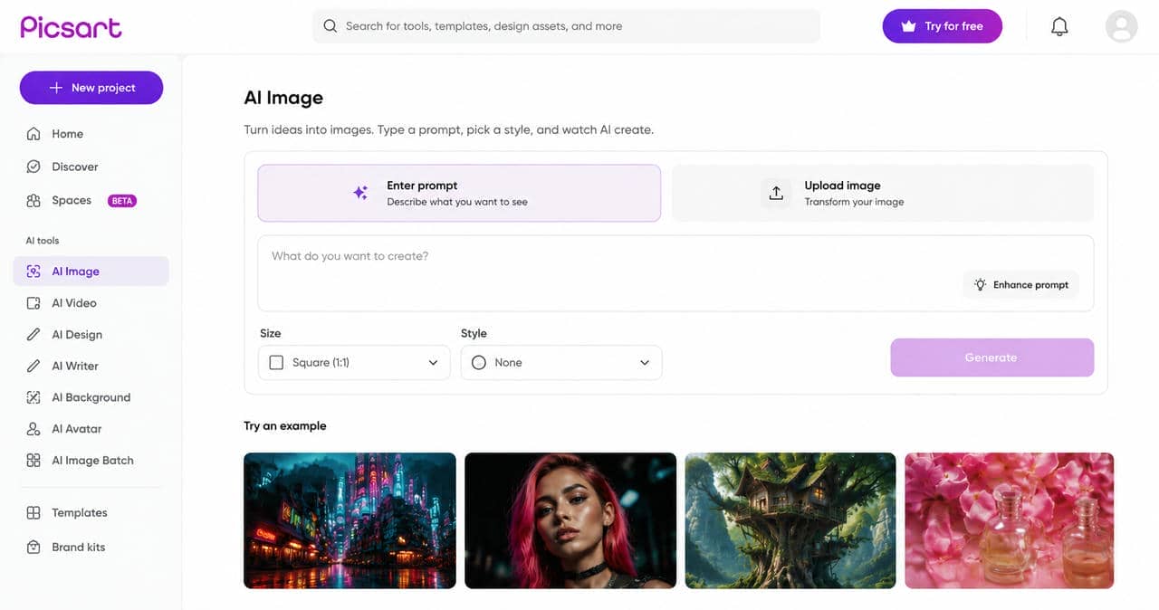Open the user profile avatar
Screen dimensions: 1159x610
click(x=1121, y=26)
